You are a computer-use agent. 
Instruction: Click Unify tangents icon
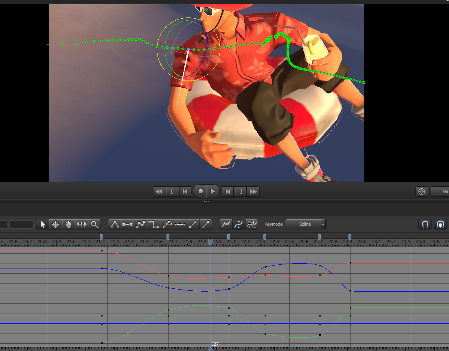[x=180, y=224]
